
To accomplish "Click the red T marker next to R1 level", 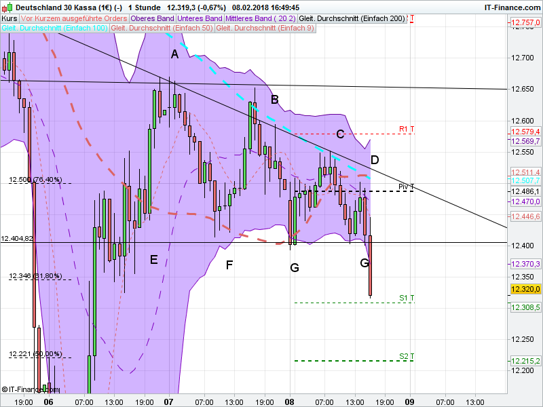I will 413,128.
